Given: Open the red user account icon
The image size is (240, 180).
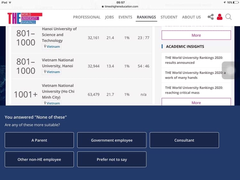Looking at the screenshot, I should 220,17.
